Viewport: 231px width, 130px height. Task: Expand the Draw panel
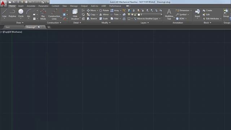click(20, 23)
